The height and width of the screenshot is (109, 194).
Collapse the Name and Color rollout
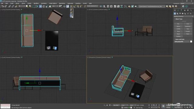(x=180, y=39)
